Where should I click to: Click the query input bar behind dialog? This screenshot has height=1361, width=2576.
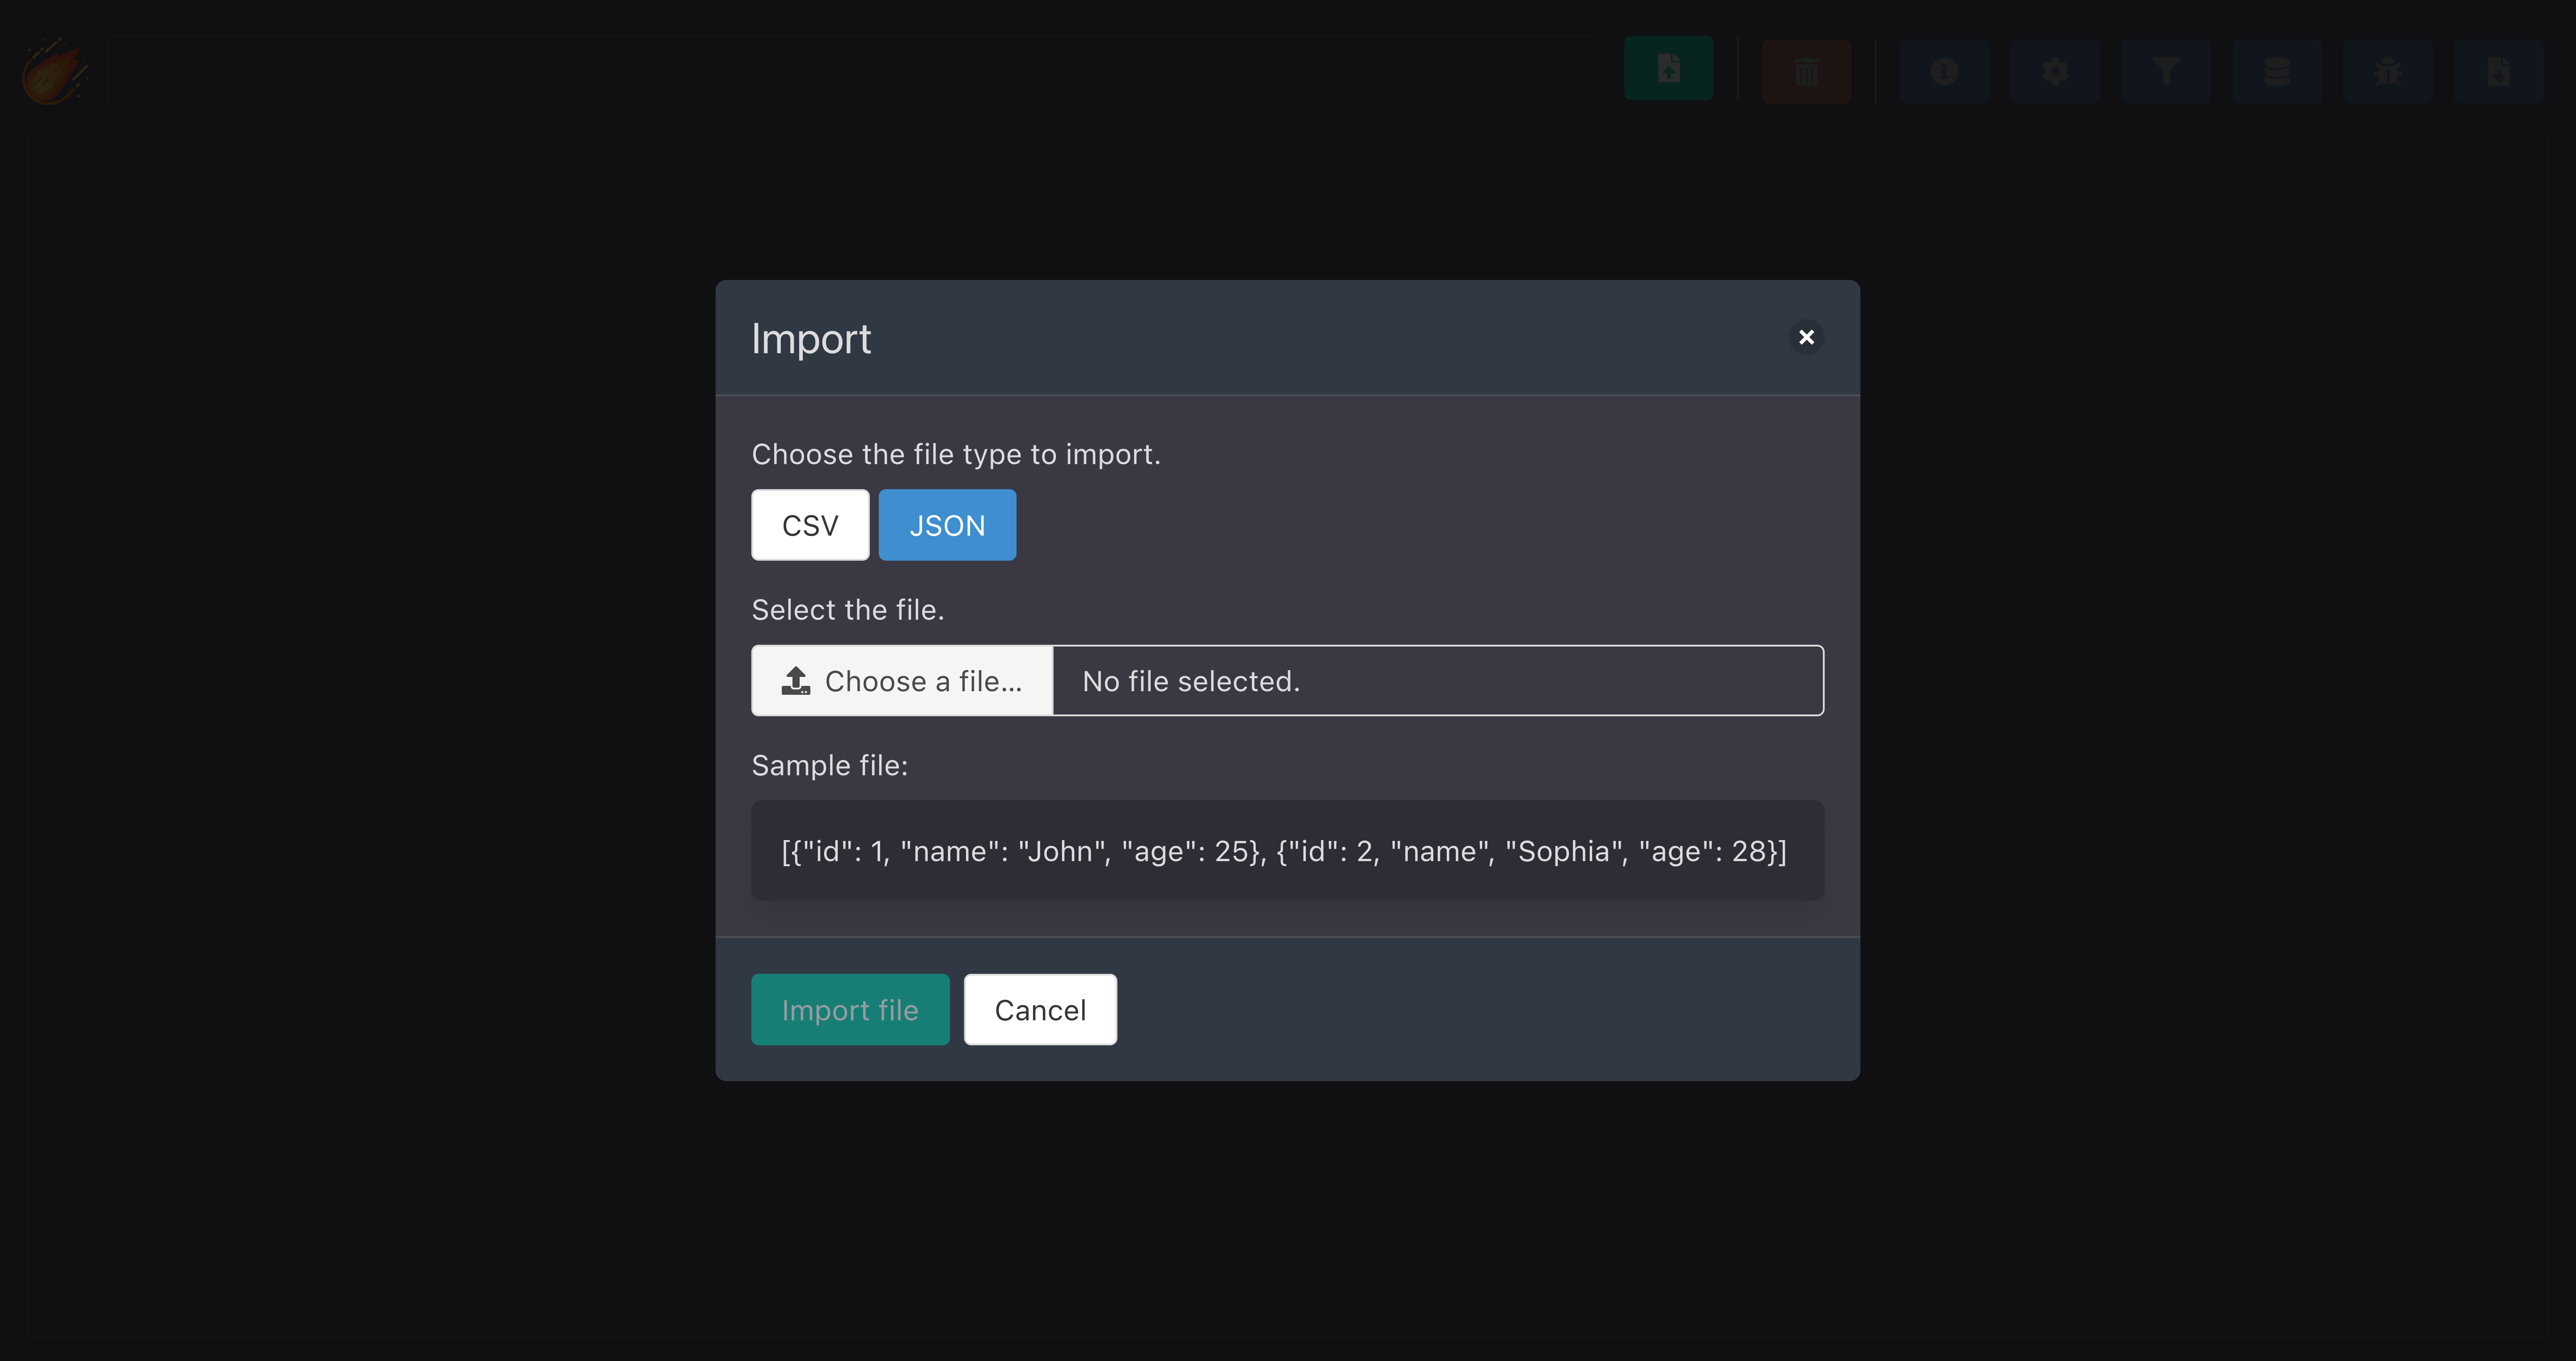[855, 72]
